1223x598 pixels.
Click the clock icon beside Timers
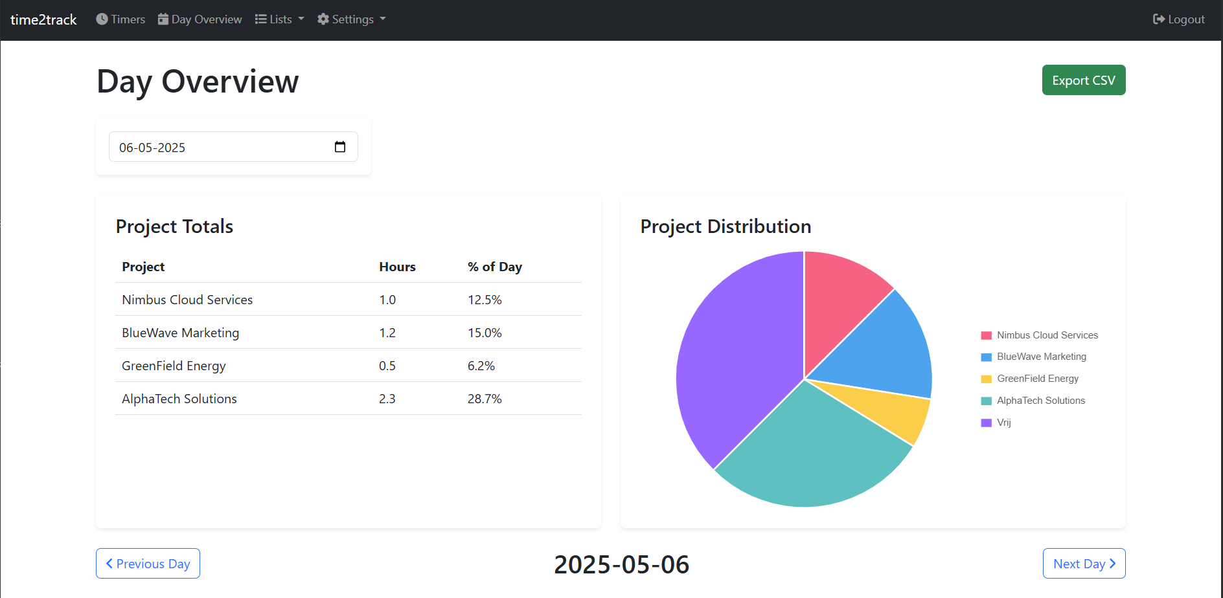click(102, 19)
